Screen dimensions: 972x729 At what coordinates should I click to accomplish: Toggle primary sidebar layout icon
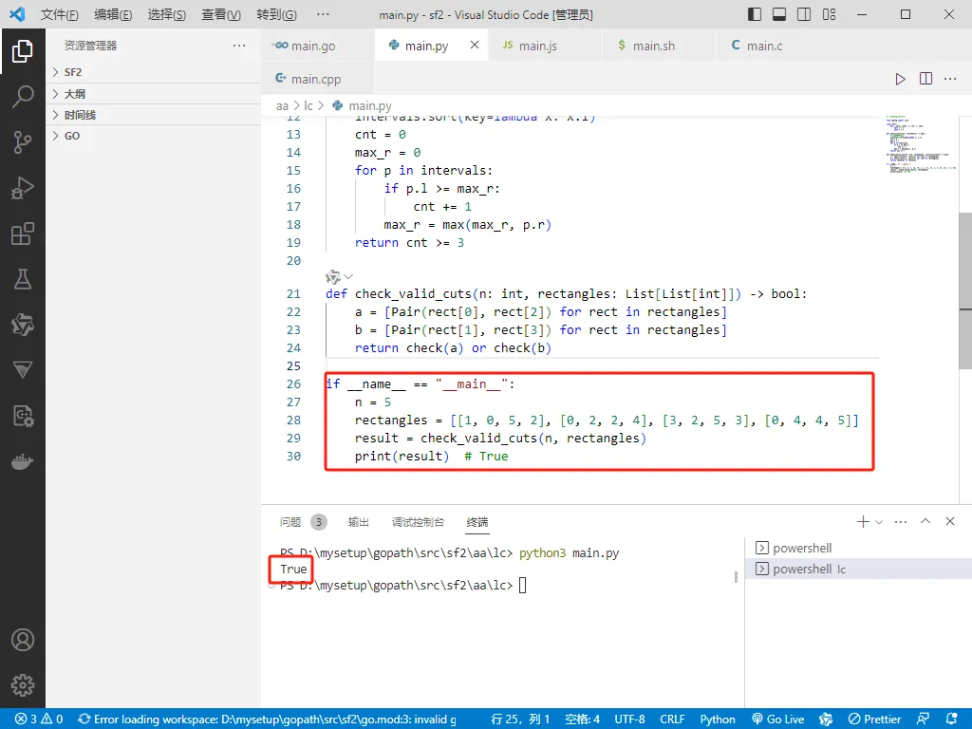coord(755,14)
